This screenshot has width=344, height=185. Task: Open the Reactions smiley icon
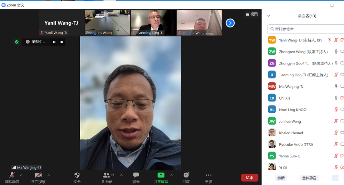pyautogui.click(x=186, y=175)
